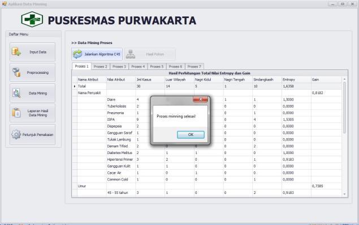359x225 pixels.
Task: Select the Diare cell
Action: pyautogui.click(x=121, y=100)
